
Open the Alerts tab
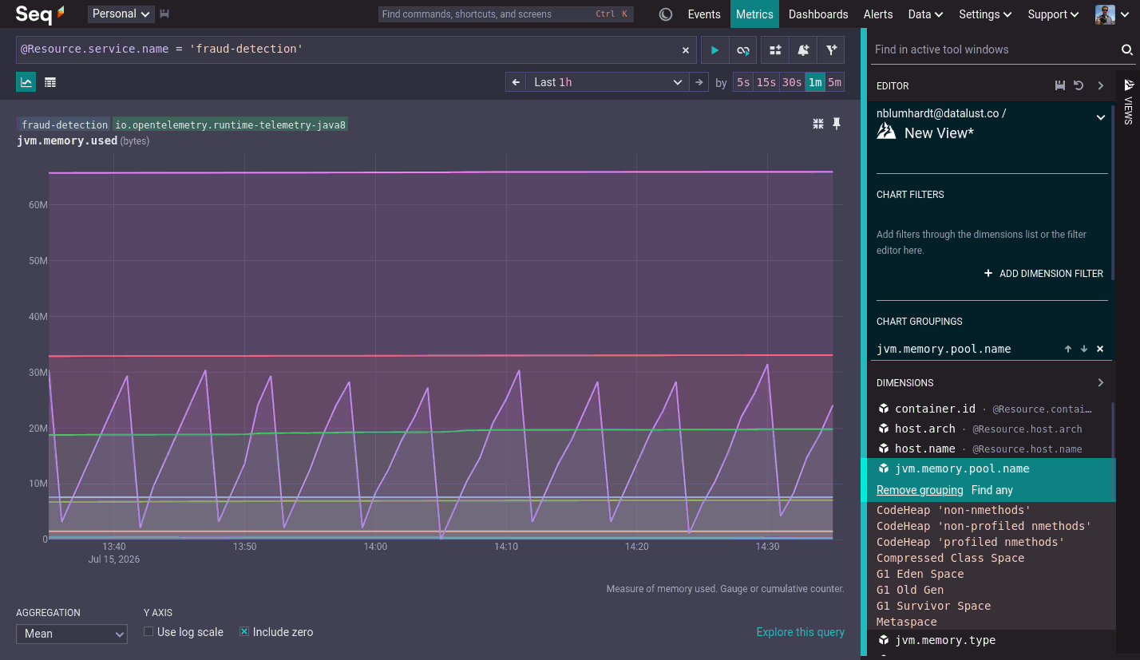[878, 14]
